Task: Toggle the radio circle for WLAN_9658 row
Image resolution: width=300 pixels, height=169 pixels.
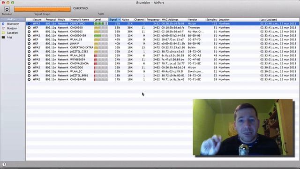Action: 29,55
